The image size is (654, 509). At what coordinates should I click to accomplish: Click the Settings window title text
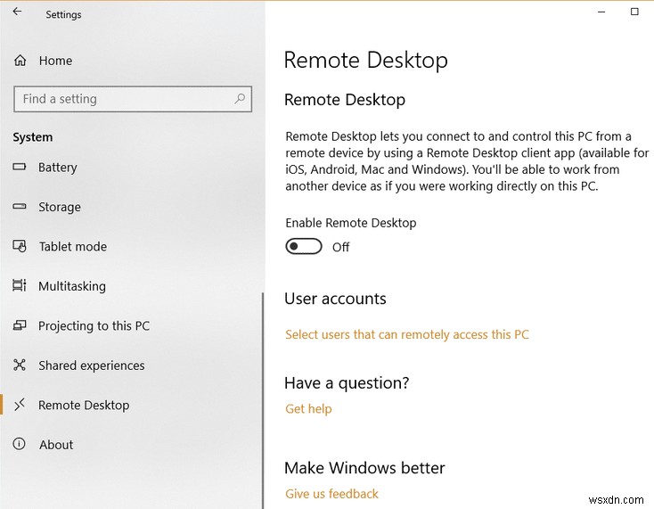63,14
